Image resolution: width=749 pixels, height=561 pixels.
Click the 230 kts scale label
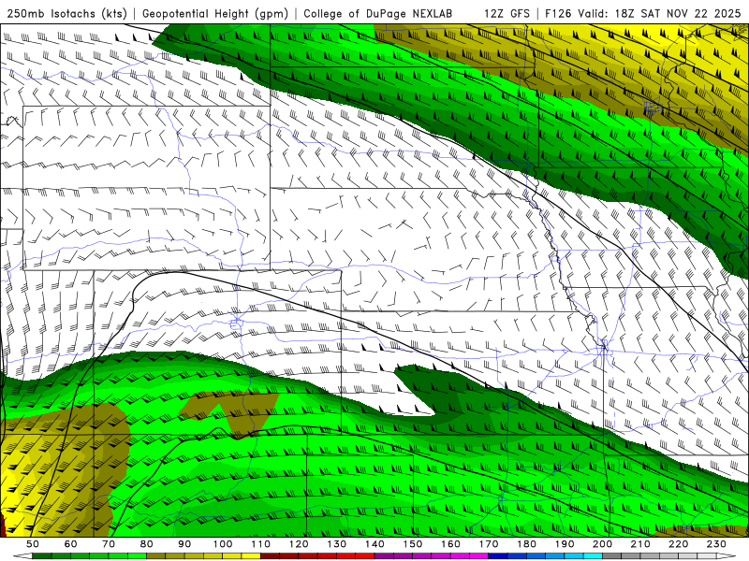(716, 544)
